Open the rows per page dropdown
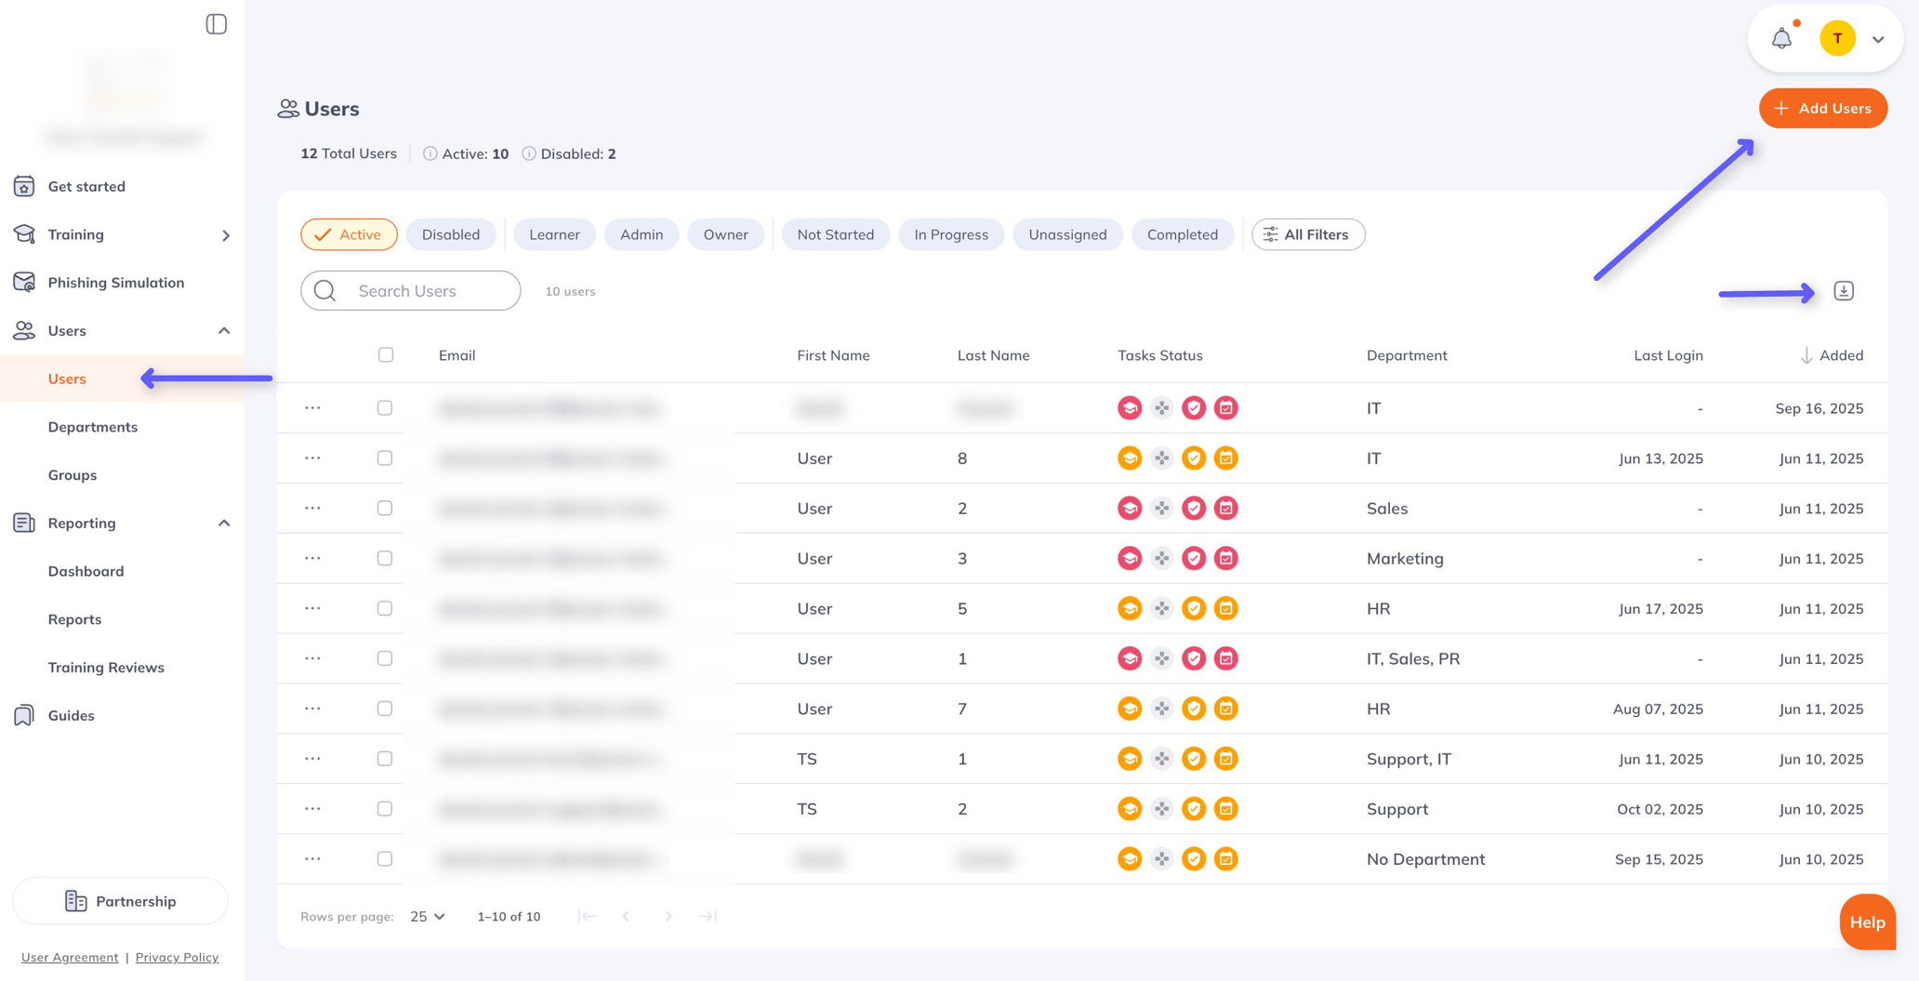Screen dimensions: 1919x981 pyautogui.click(x=428, y=917)
